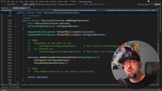162x91 pixels.
Task: Click the notifications bell in status bar
Action: tap(159, 90)
